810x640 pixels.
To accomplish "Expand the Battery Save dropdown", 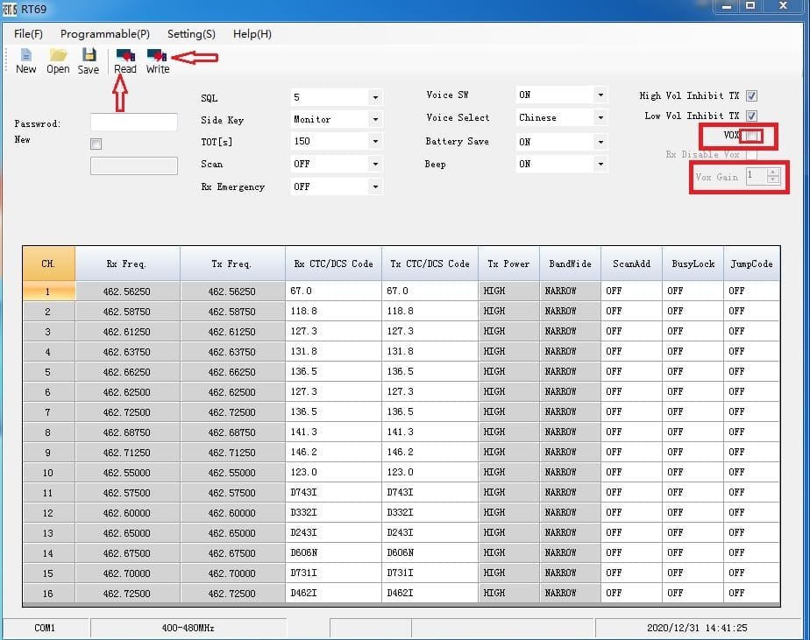I will coord(600,141).
